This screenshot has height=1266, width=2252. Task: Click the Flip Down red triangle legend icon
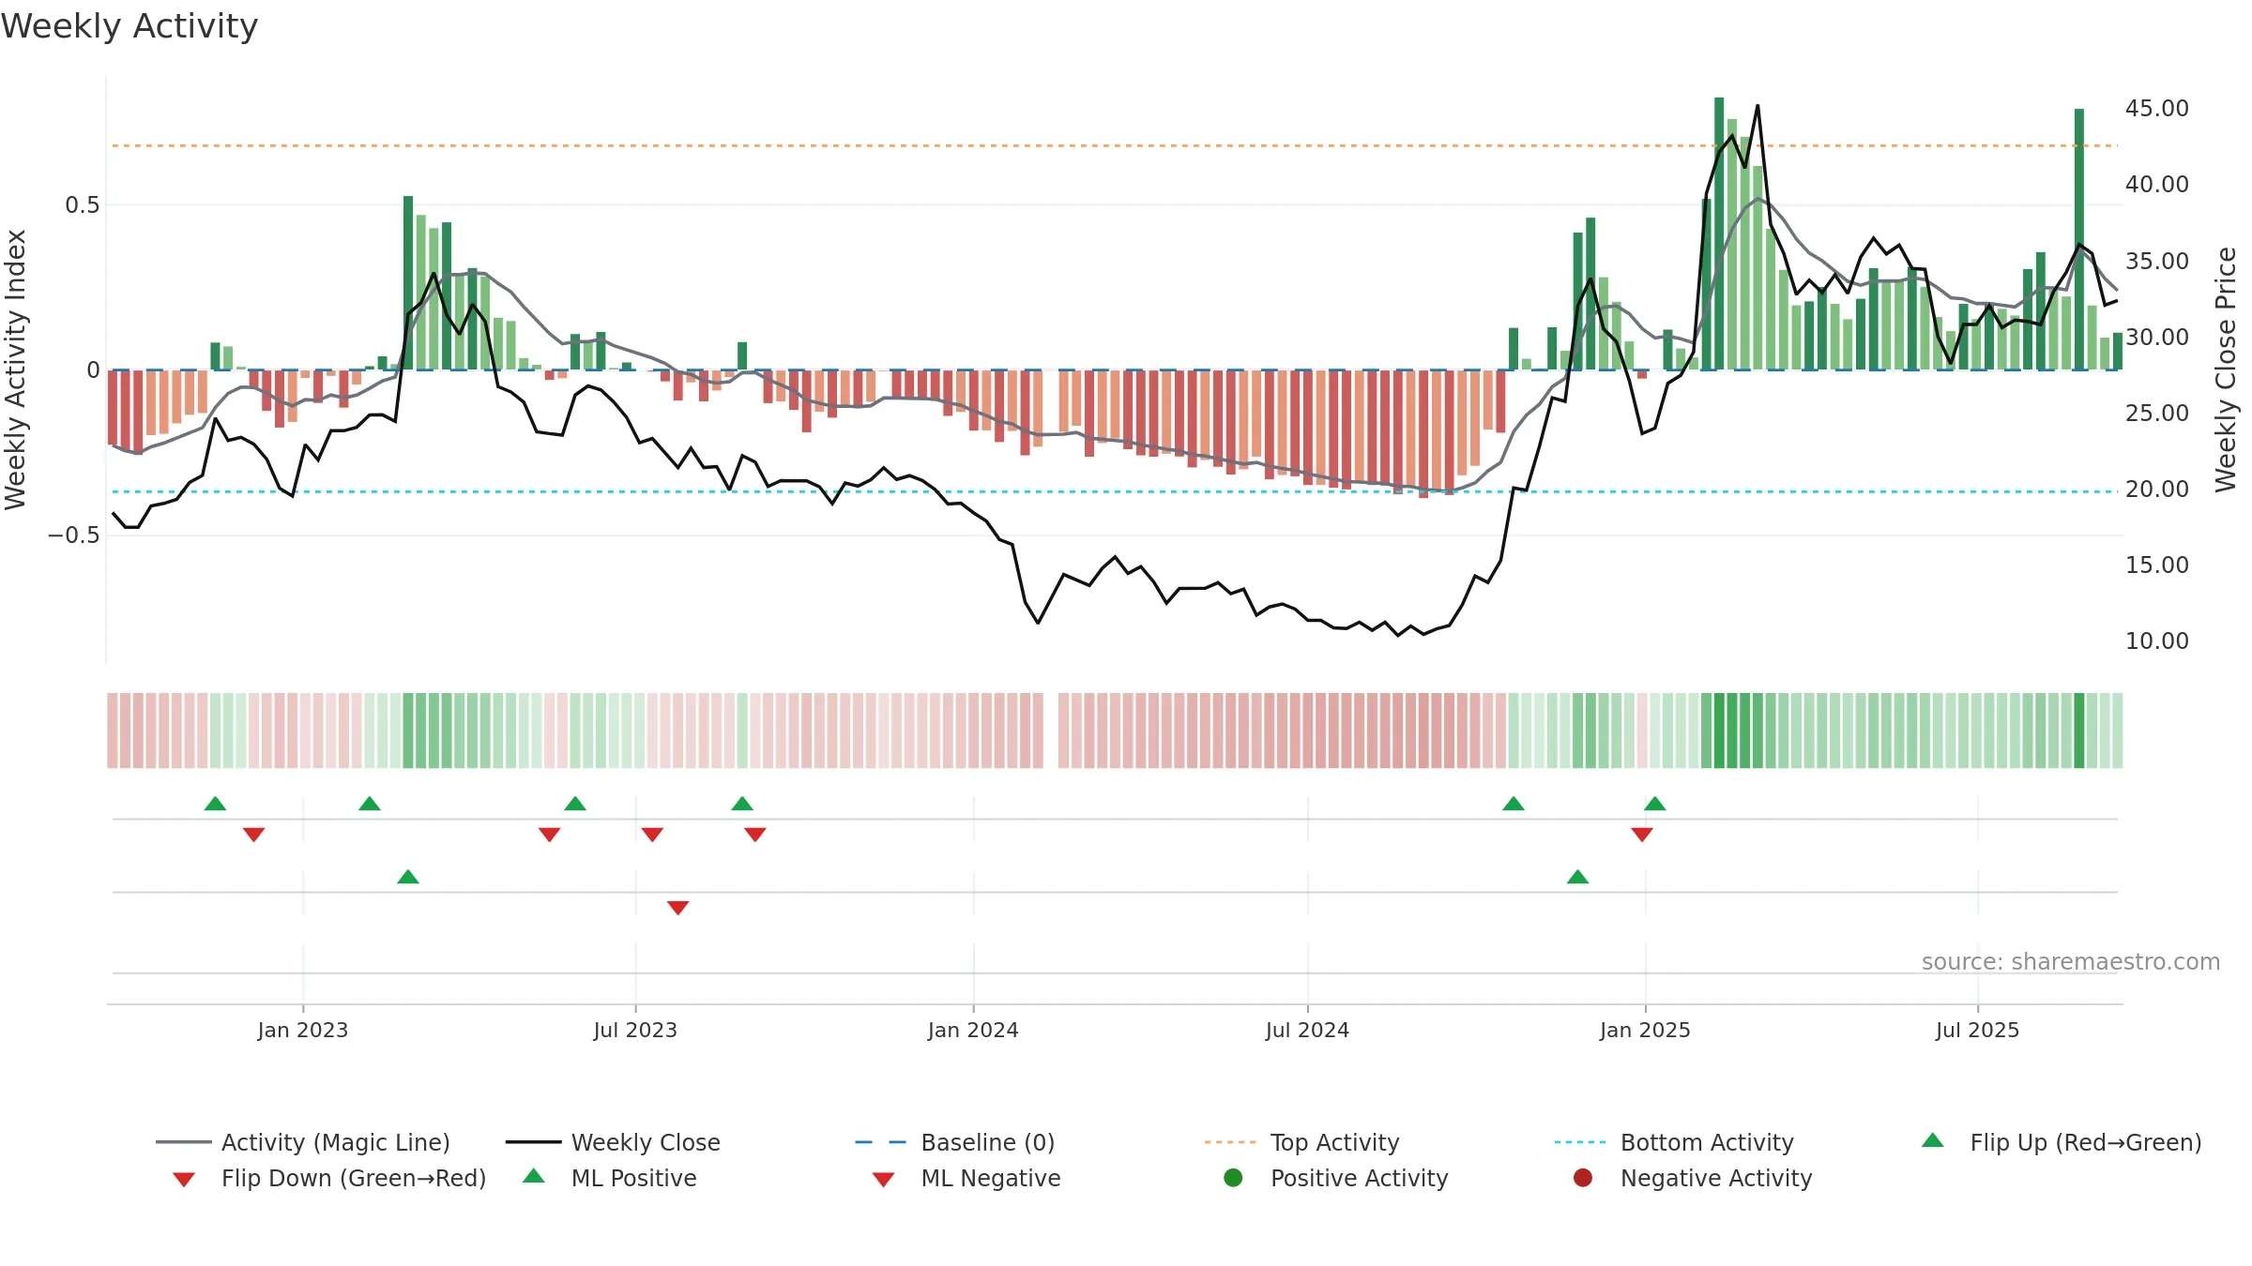click(184, 1180)
